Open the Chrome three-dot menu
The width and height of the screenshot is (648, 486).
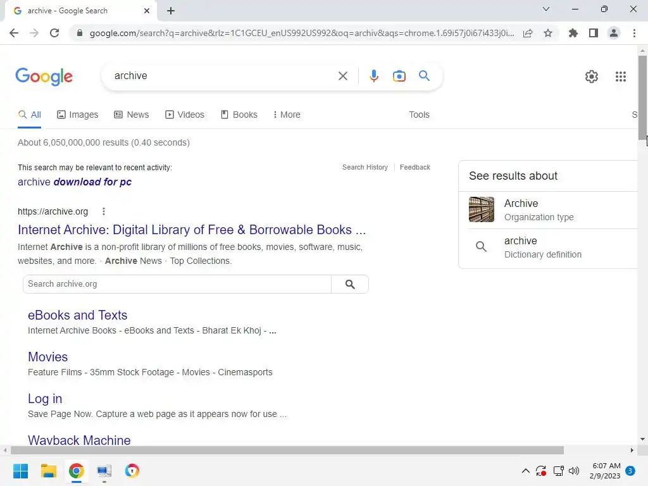point(634,33)
